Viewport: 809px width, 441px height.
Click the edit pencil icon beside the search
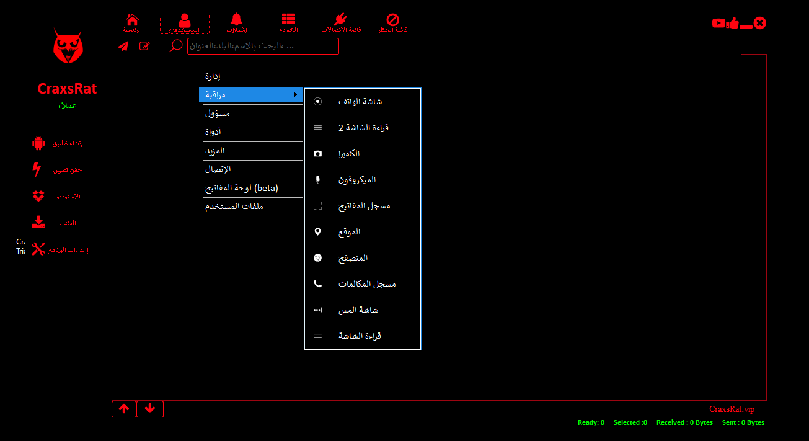click(144, 46)
